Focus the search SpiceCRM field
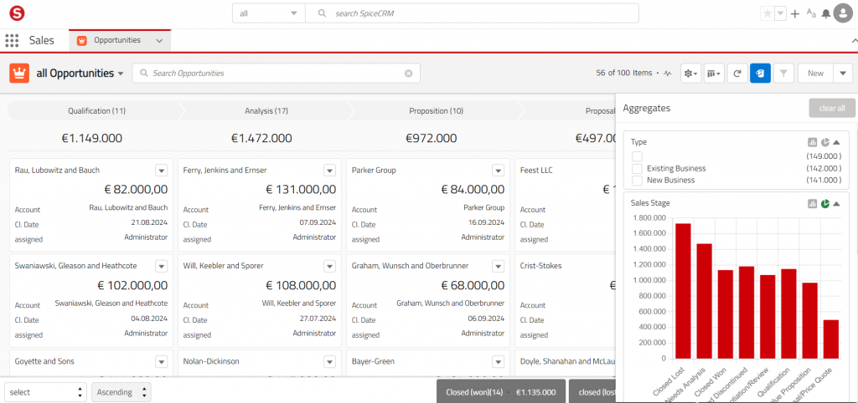The image size is (858, 403). coord(472,13)
